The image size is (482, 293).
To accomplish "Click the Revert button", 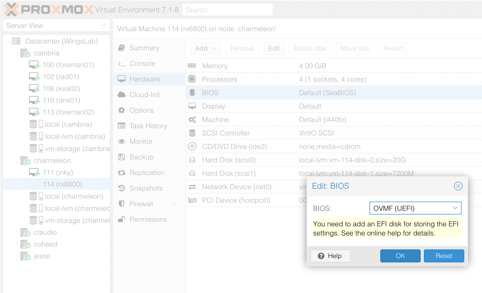I will tap(393, 48).
